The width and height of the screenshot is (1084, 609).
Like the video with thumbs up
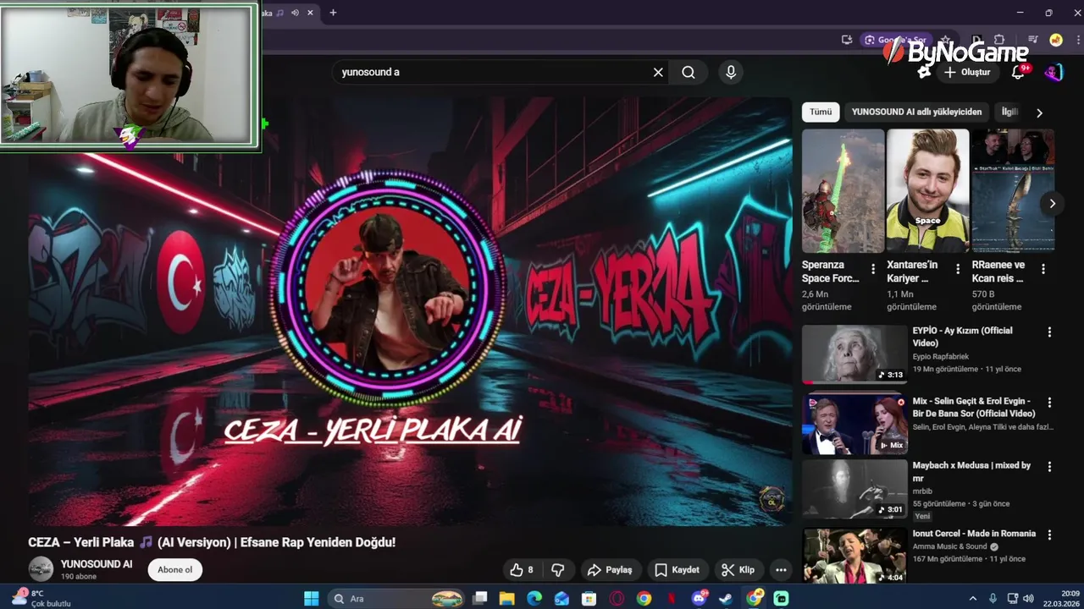pyautogui.click(x=522, y=570)
